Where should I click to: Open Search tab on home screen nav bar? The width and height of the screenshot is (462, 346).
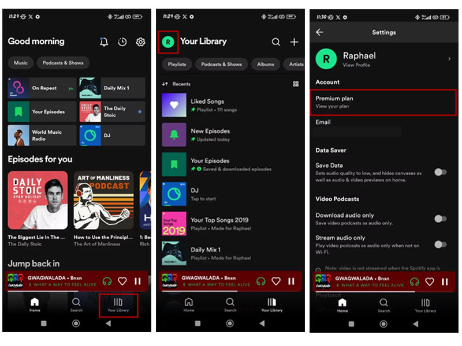point(76,305)
